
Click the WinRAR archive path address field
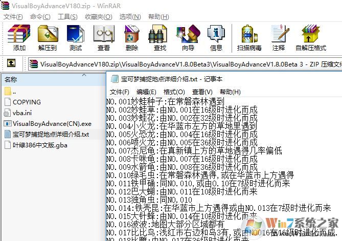click(186, 64)
